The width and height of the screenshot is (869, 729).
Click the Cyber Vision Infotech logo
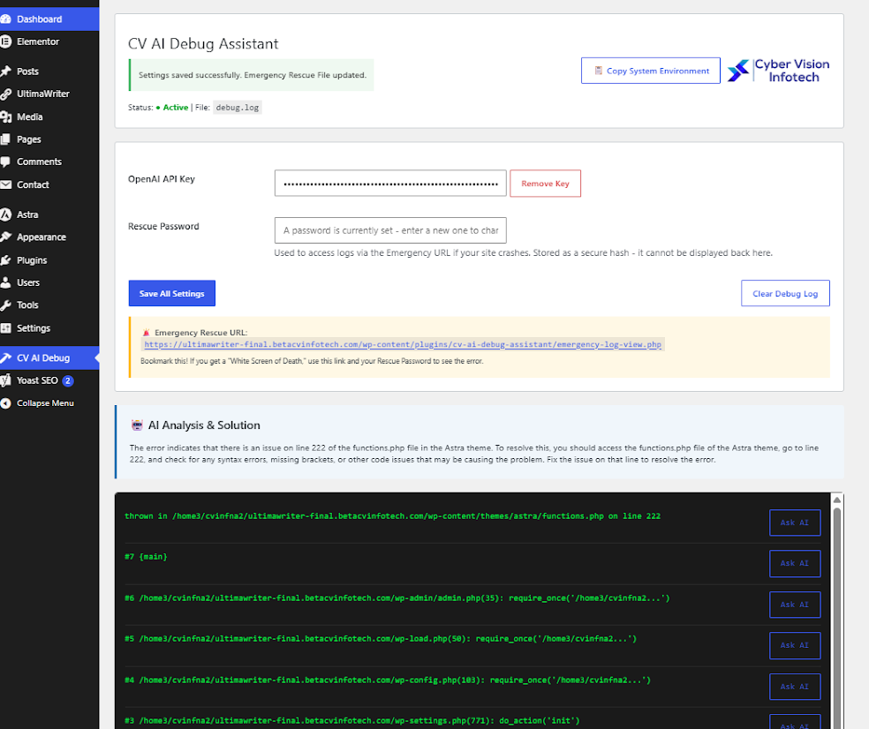778,71
